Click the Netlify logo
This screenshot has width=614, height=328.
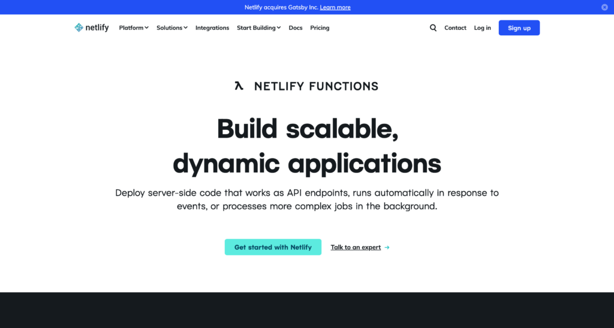click(x=92, y=28)
